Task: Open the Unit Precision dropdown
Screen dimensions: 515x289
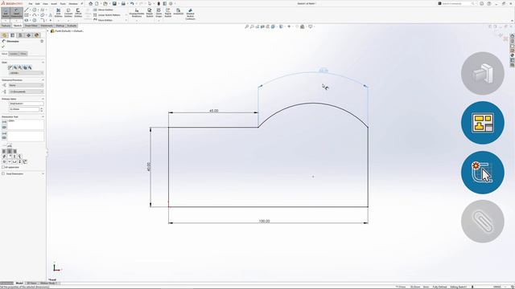Action: click(26, 92)
